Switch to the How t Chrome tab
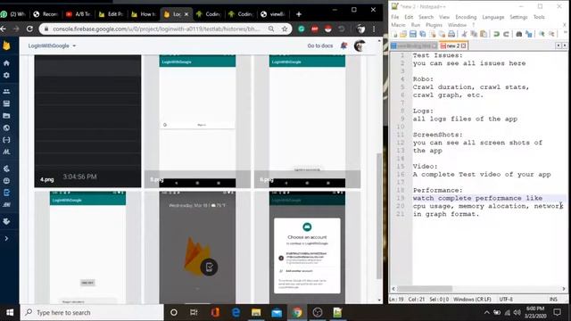This screenshot has height=321, width=571. click(144, 14)
